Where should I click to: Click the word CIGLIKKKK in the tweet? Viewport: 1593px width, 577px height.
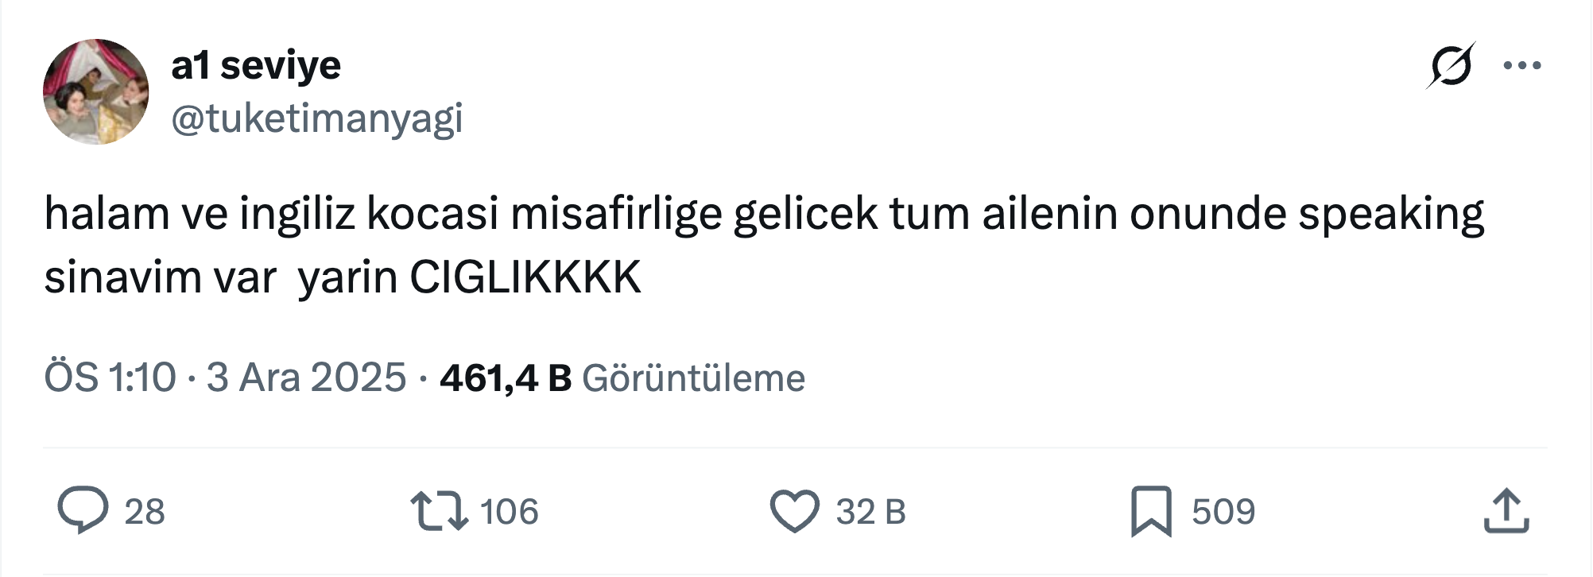coord(525,278)
